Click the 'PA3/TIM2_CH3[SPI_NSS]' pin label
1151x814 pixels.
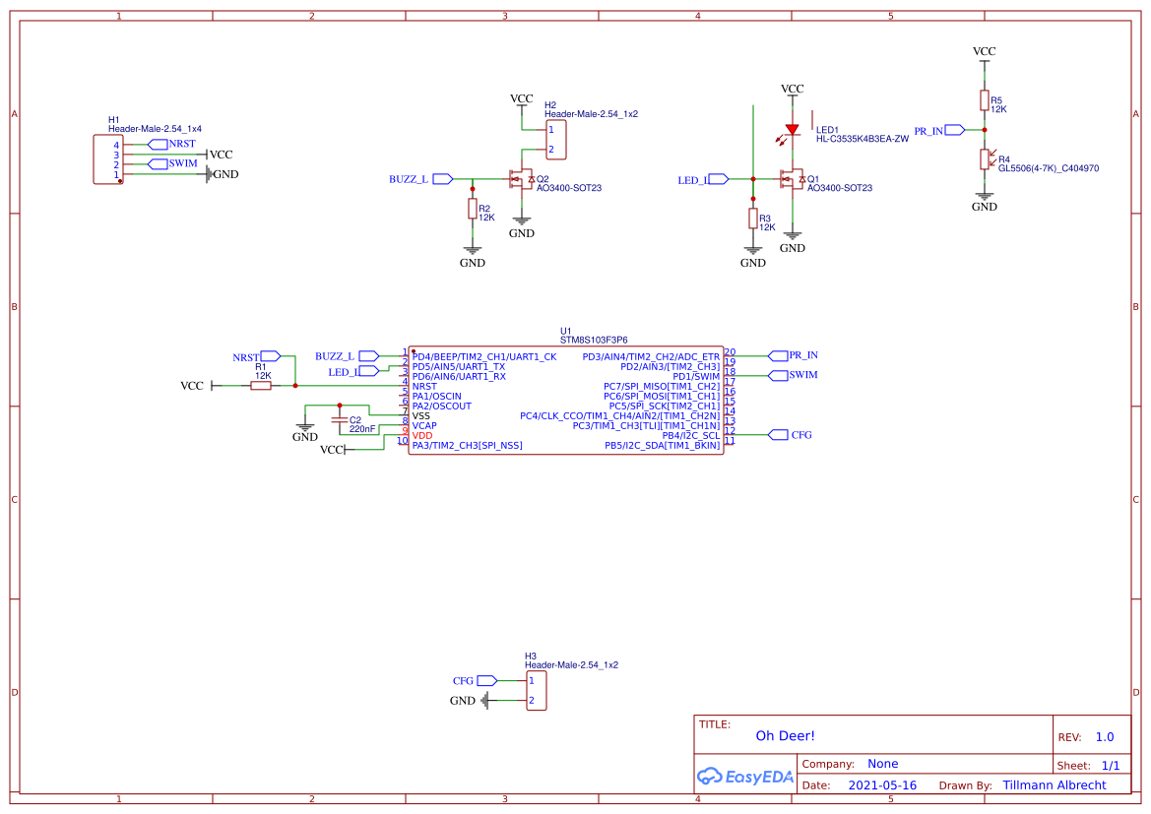coord(467,446)
